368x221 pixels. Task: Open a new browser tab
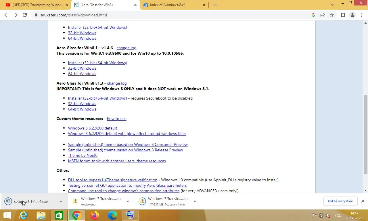pos(215,5)
